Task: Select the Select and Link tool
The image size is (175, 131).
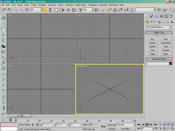Action: 16,10
